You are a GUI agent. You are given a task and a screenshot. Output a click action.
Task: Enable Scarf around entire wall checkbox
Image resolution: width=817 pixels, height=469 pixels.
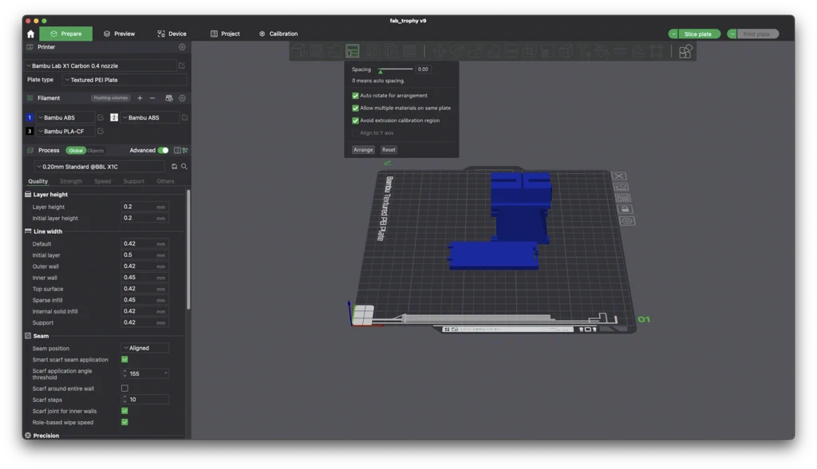click(124, 388)
